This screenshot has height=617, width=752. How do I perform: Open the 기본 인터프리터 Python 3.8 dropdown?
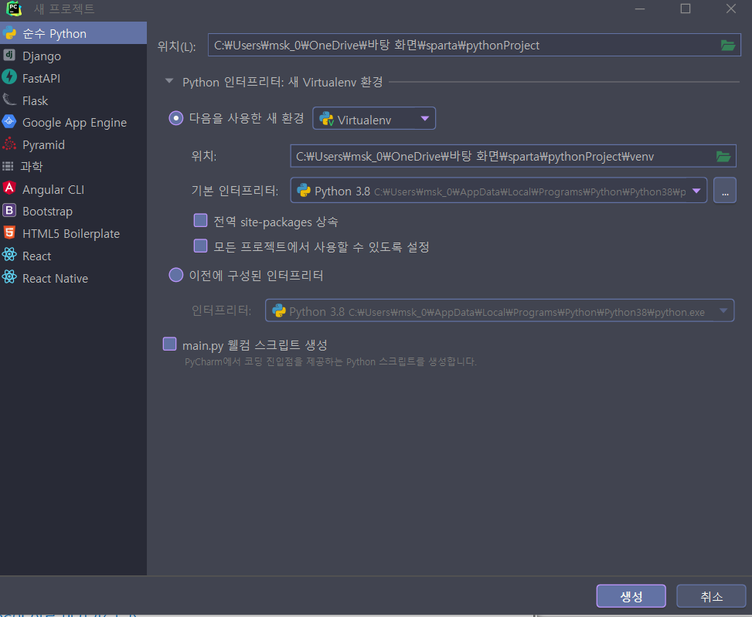click(498, 190)
